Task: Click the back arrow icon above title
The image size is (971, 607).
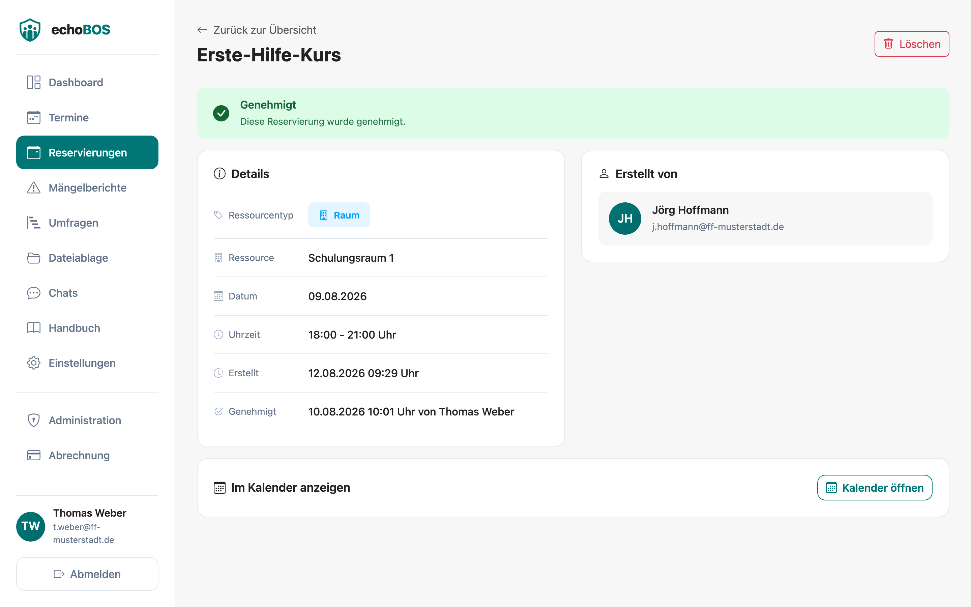Action: tap(202, 30)
